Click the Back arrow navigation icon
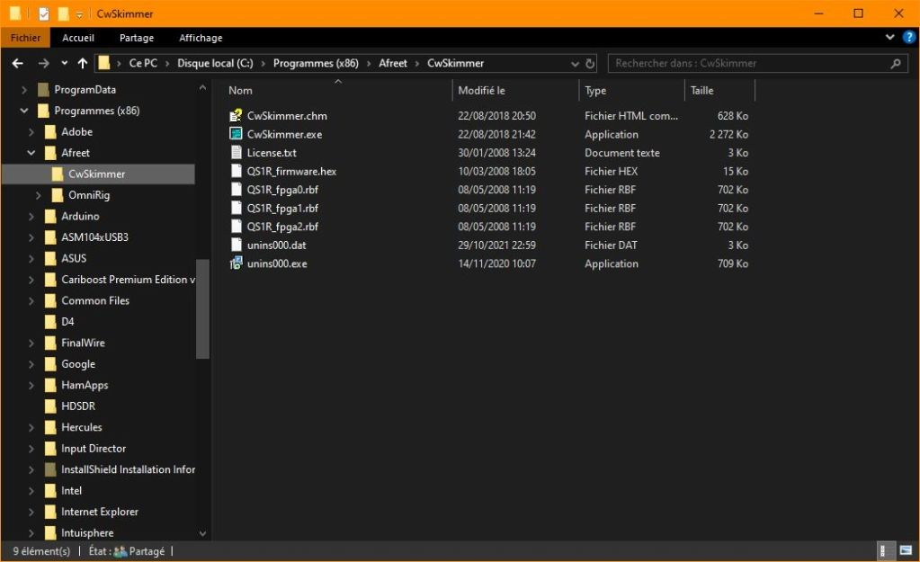The width and height of the screenshot is (920, 562). [17, 64]
